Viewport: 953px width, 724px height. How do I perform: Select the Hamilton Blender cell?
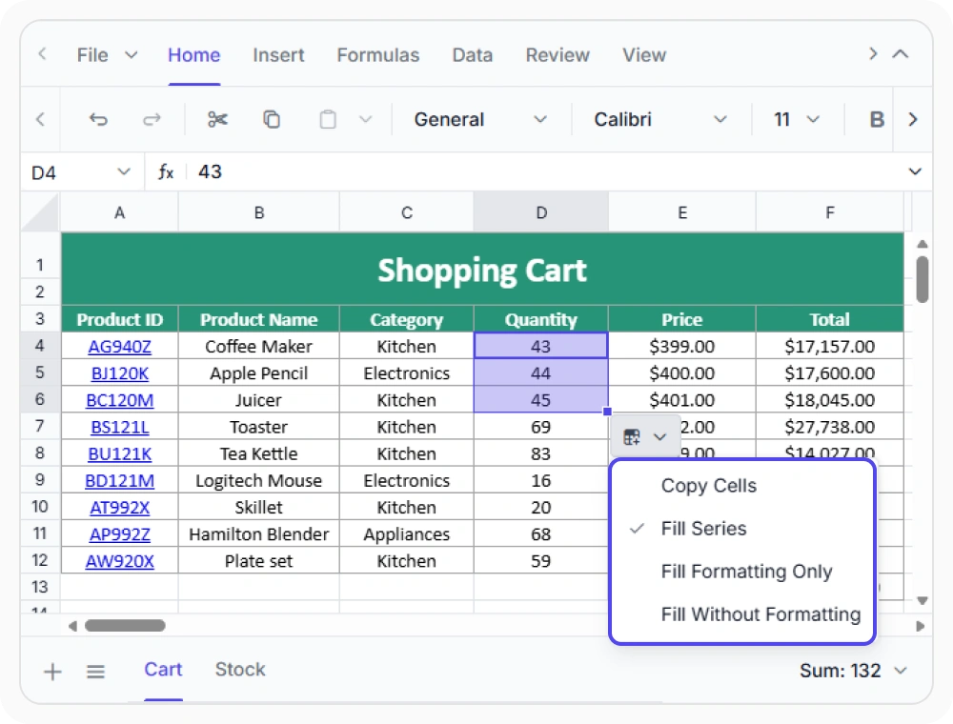point(259,533)
